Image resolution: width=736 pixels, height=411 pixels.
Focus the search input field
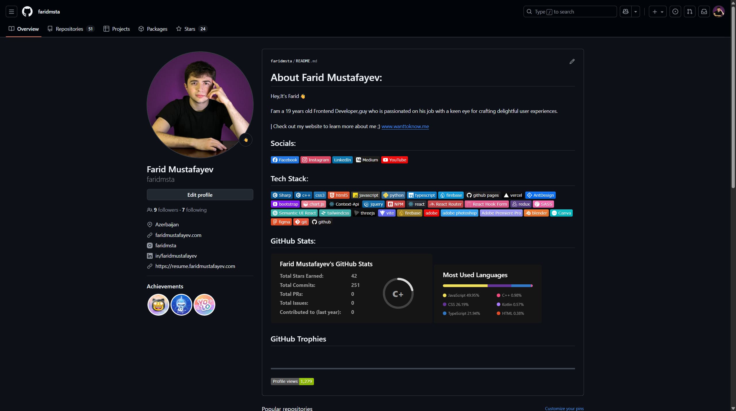click(x=570, y=11)
